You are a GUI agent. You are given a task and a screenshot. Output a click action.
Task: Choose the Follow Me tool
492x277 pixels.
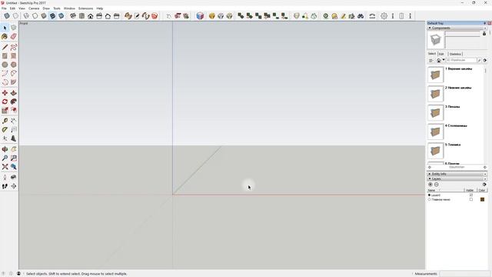pyautogui.click(x=14, y=102)
